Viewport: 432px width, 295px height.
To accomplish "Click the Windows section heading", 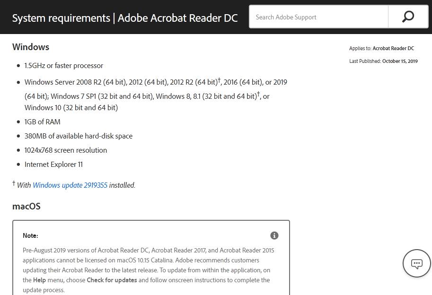I will point(30,47).
